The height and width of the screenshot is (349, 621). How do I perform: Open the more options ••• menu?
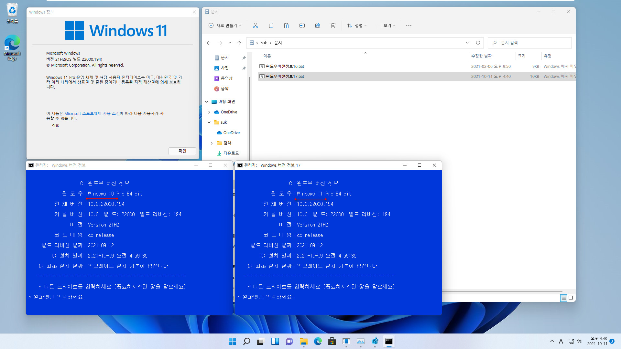[408, 26]
